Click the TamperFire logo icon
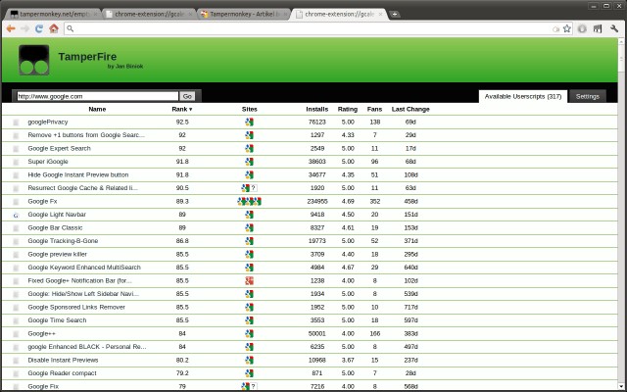The image size is (627, 392). tap(34, 60)
